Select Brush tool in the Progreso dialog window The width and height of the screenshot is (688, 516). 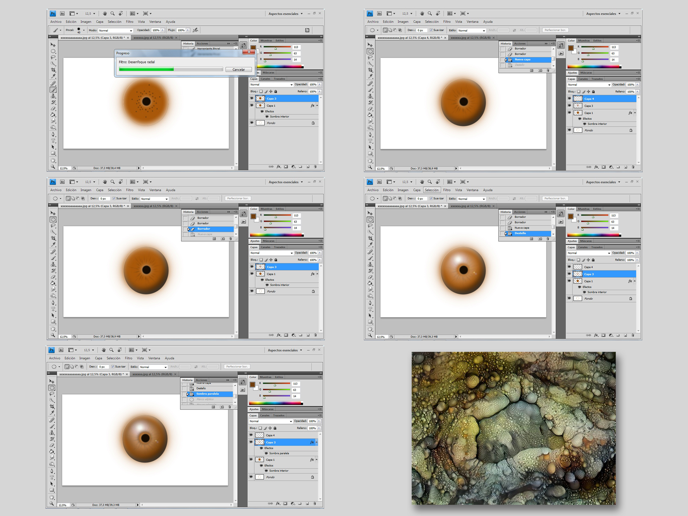coord(53,90)
